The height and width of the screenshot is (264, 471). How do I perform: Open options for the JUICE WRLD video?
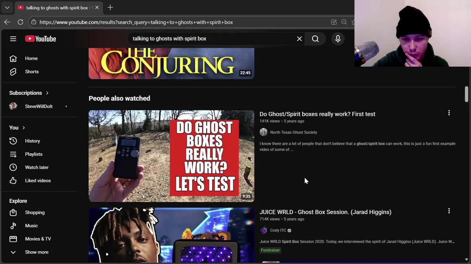click(449, 211)
